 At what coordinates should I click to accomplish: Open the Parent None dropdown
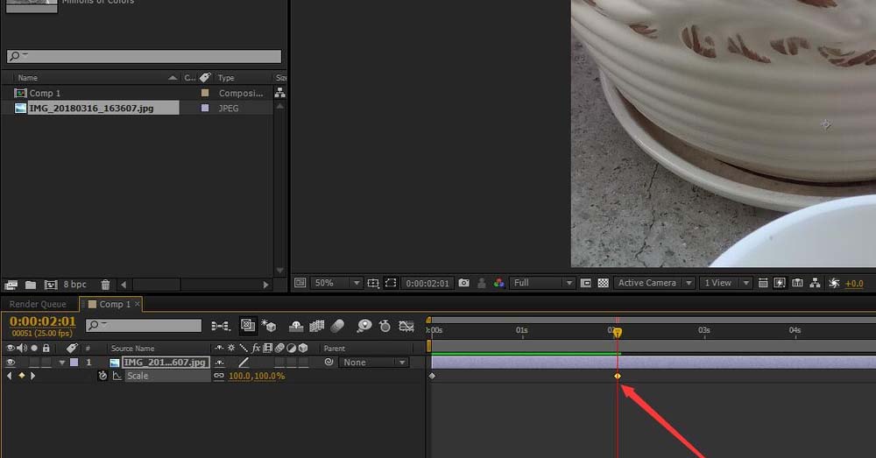coord(374,363)
